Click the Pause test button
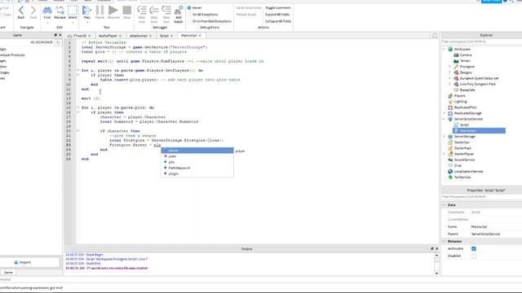Image resolution: width=522 pixels, height=293 pixels. pyautogui.click(x=100, y=12)
